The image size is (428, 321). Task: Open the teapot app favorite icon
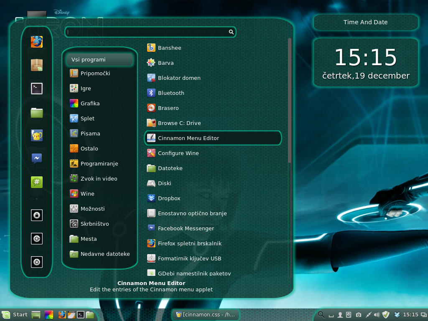point(37,135)
